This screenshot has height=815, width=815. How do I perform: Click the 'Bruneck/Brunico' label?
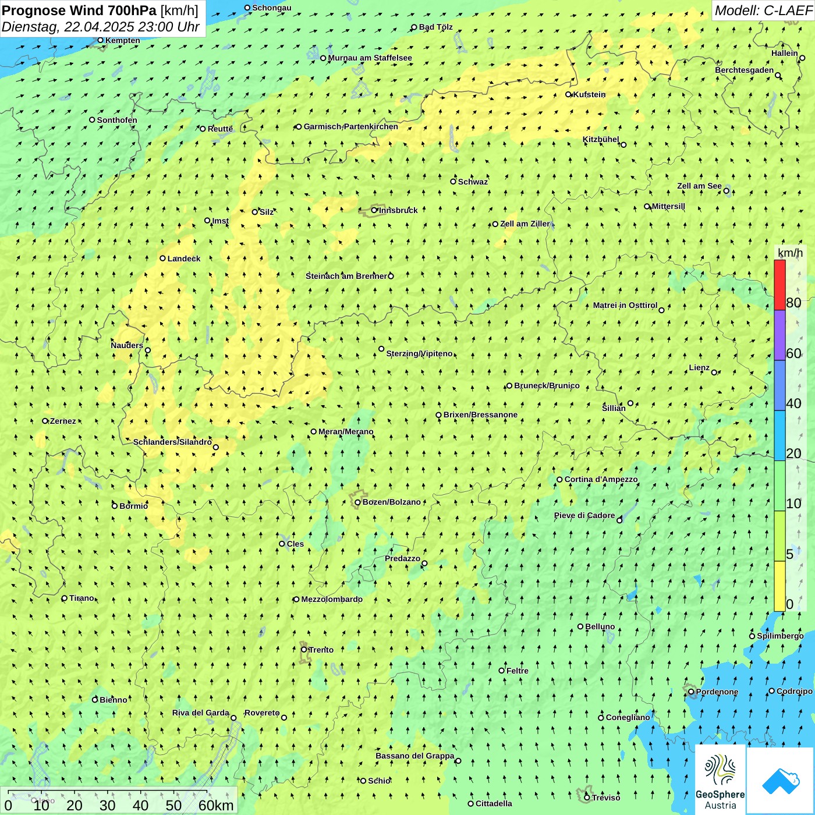pyautogui.click(x=547, y=385)
